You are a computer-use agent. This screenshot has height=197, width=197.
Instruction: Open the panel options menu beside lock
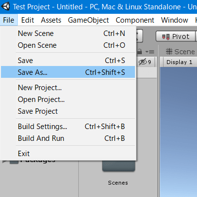click(x=150, y=52)
